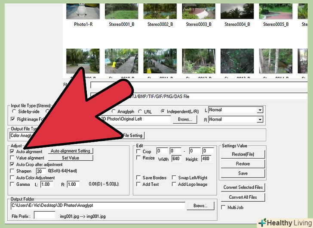Enable the Value alignment checkbox
The height and width of the screenshot is (228, 313).
(12, 158)
